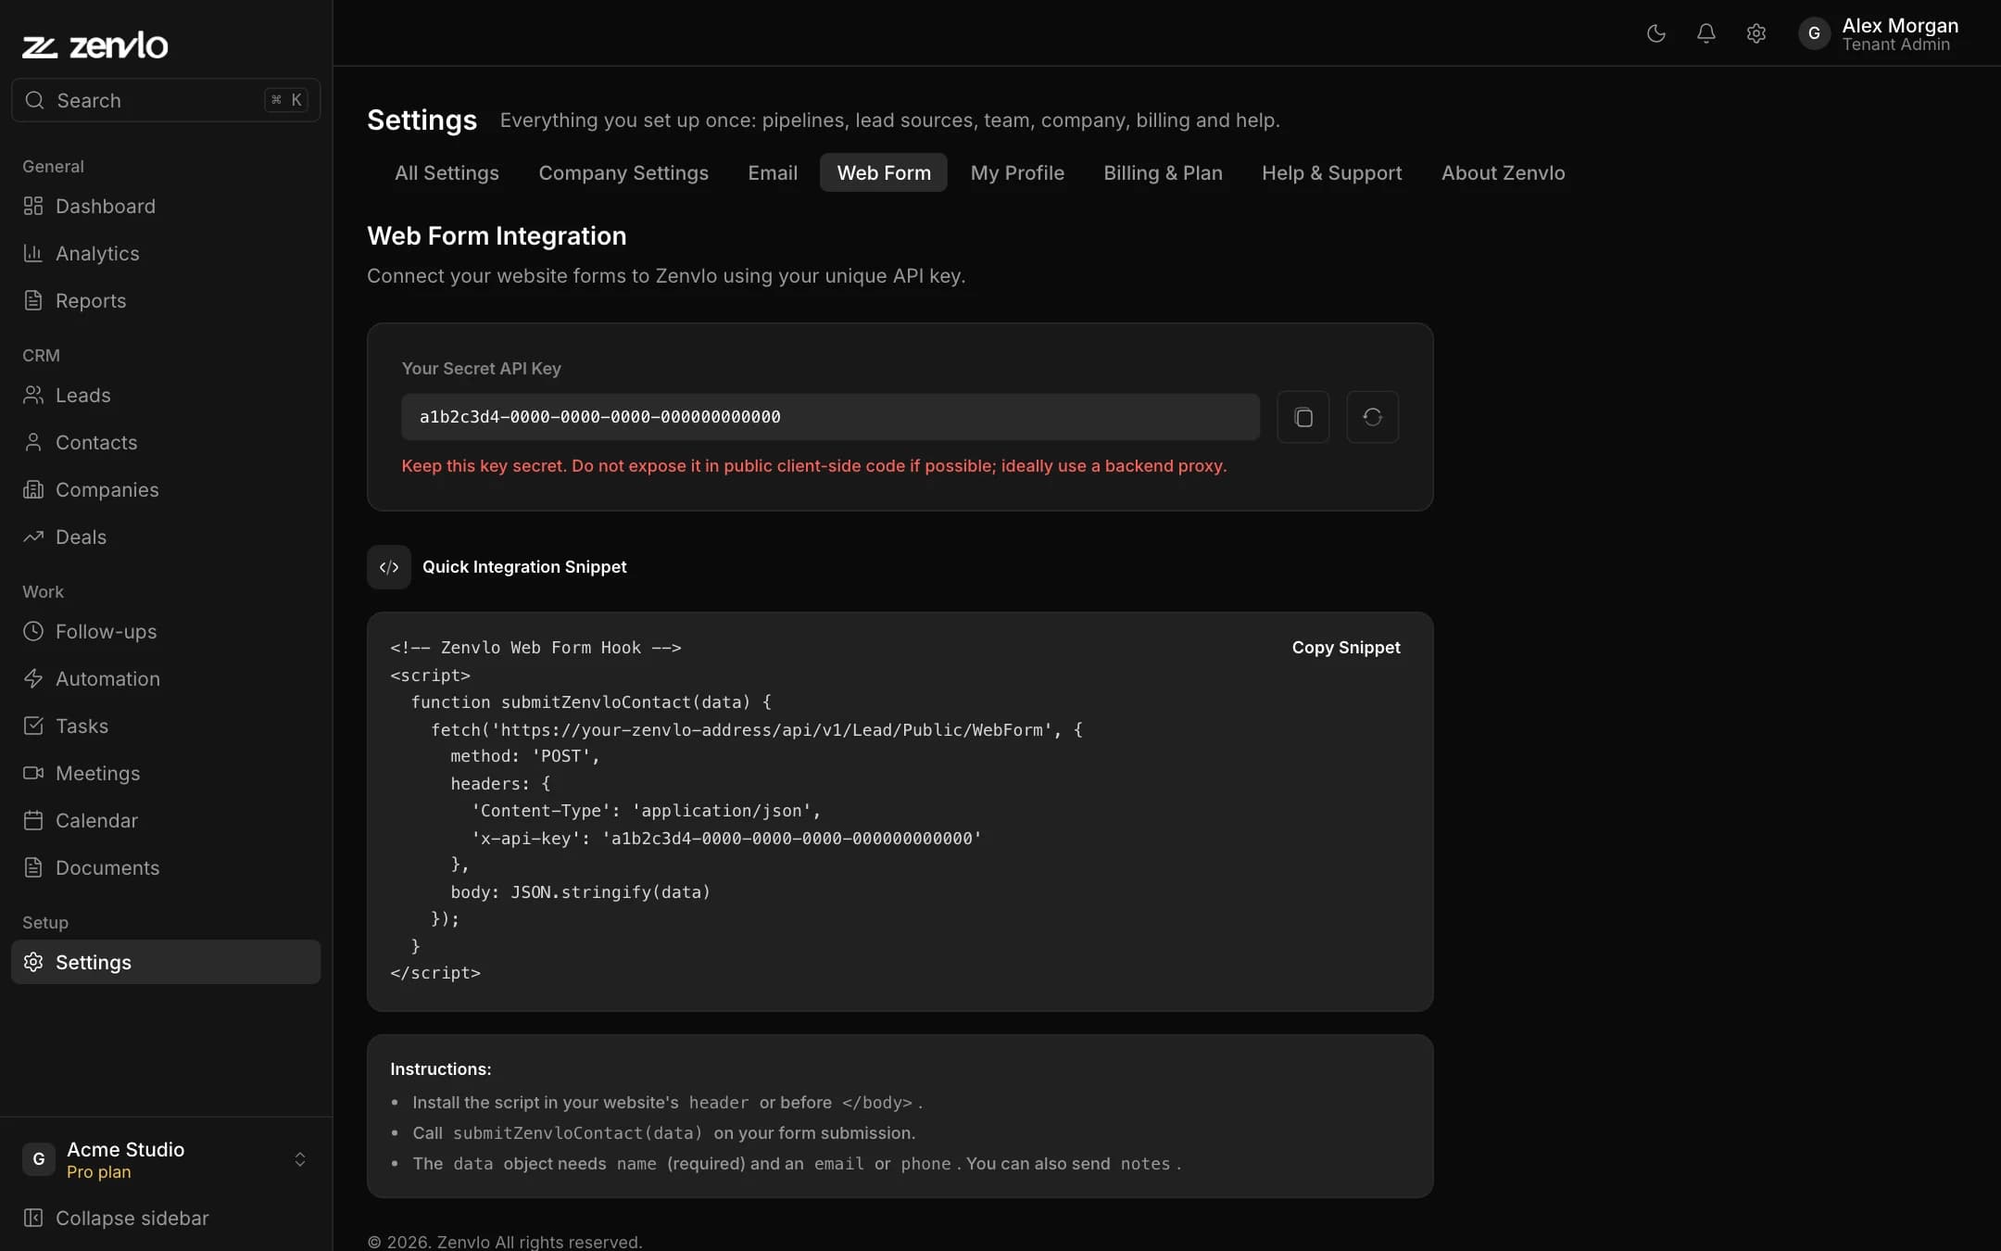
Task: Open Tasks in sidebar
Action: (x=166, y=726)
